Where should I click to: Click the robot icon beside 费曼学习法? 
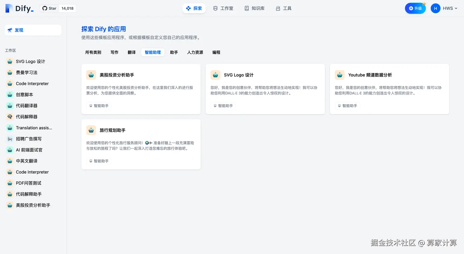pyautogui.click(x=10, y=73)
